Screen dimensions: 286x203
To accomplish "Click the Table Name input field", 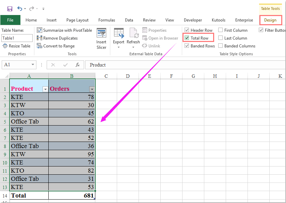I will click(17, 38).
